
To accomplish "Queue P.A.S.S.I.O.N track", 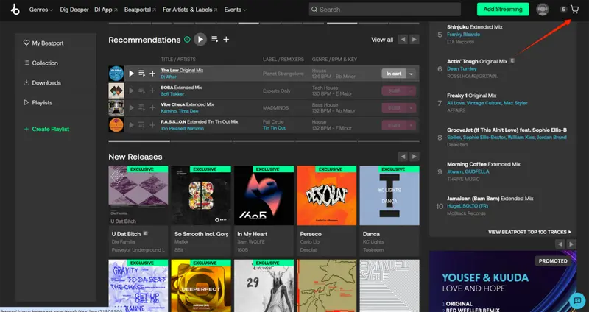I will coord(141,124).
